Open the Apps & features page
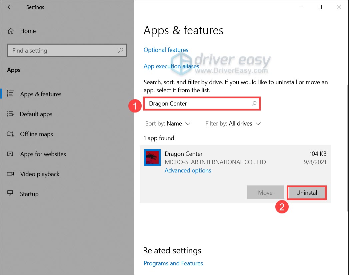This screenshot has height=275, width=349. point(41,94)
